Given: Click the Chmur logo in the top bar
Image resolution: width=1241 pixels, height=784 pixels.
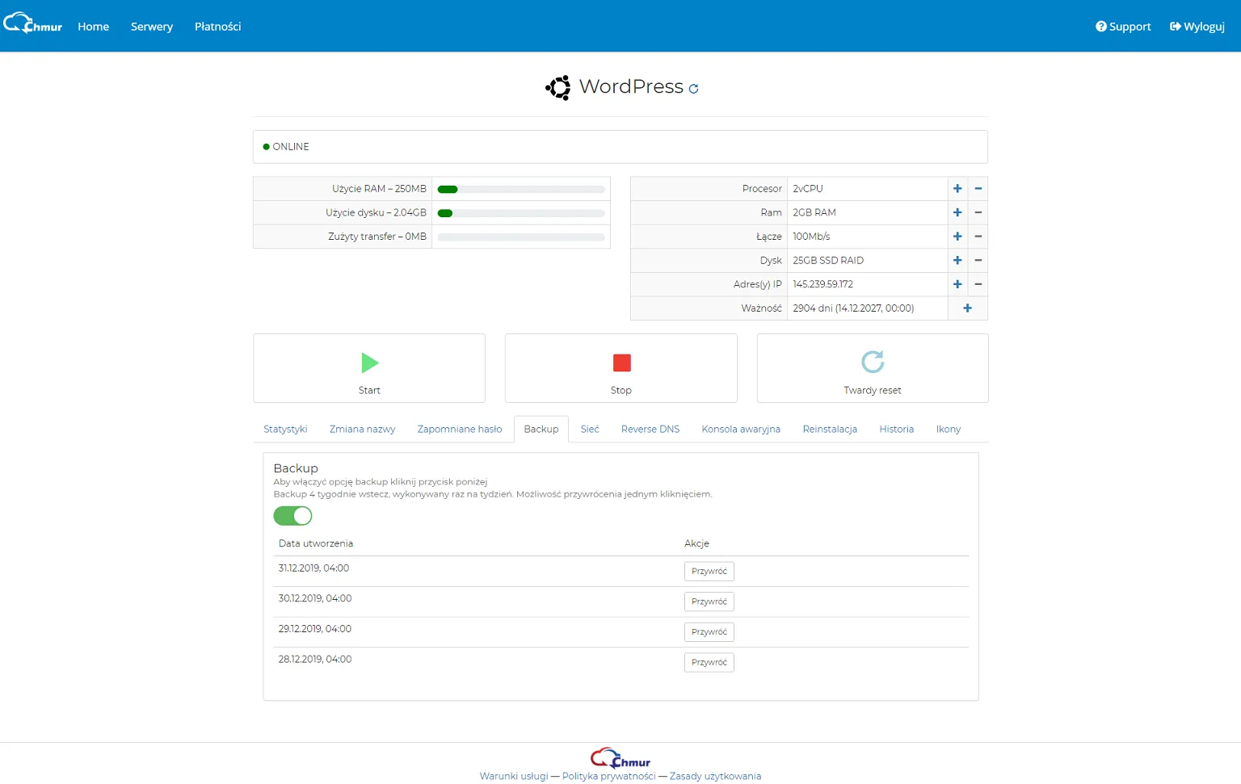Looking at the screenshot, I should click(33, 24).
